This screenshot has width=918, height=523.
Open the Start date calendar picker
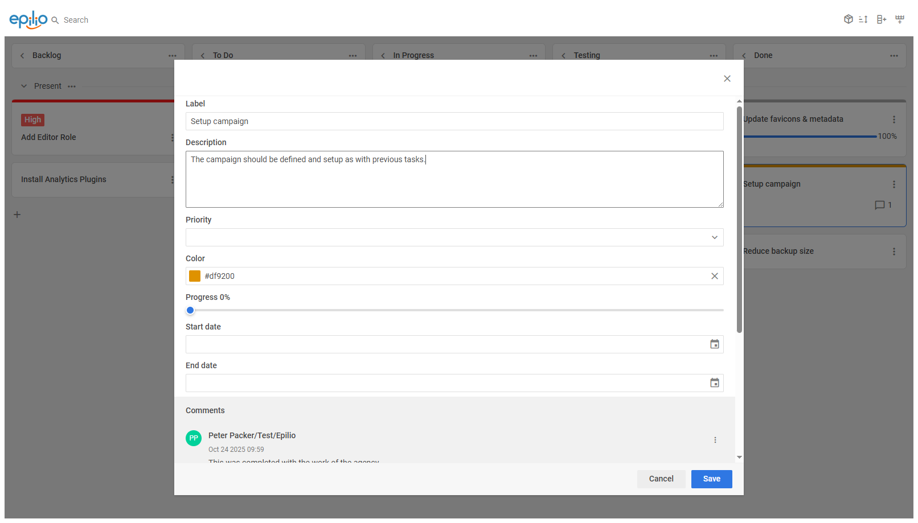click(714, 344)
